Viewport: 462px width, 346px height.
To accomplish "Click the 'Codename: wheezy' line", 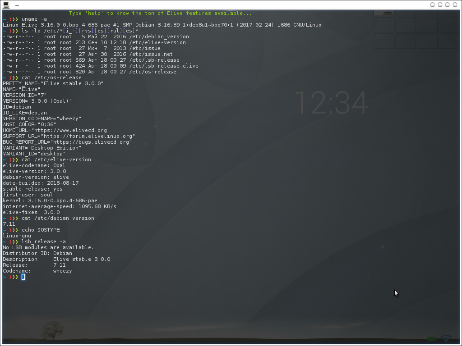I will tap(37, 271).
